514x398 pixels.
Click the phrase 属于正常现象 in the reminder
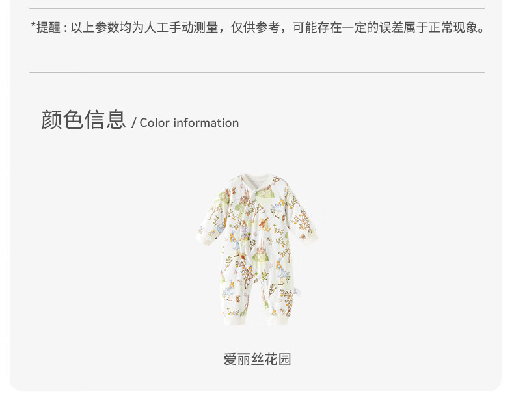[x=440, y=27]
